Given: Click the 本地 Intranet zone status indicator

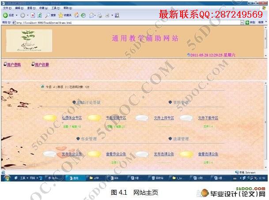Looking at the screenshot, I should click(246, 172).
